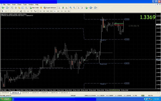161x101 pixels.
Task: Click the Default profile status entry
Action: pyautogui.click(x=73, y=96)
